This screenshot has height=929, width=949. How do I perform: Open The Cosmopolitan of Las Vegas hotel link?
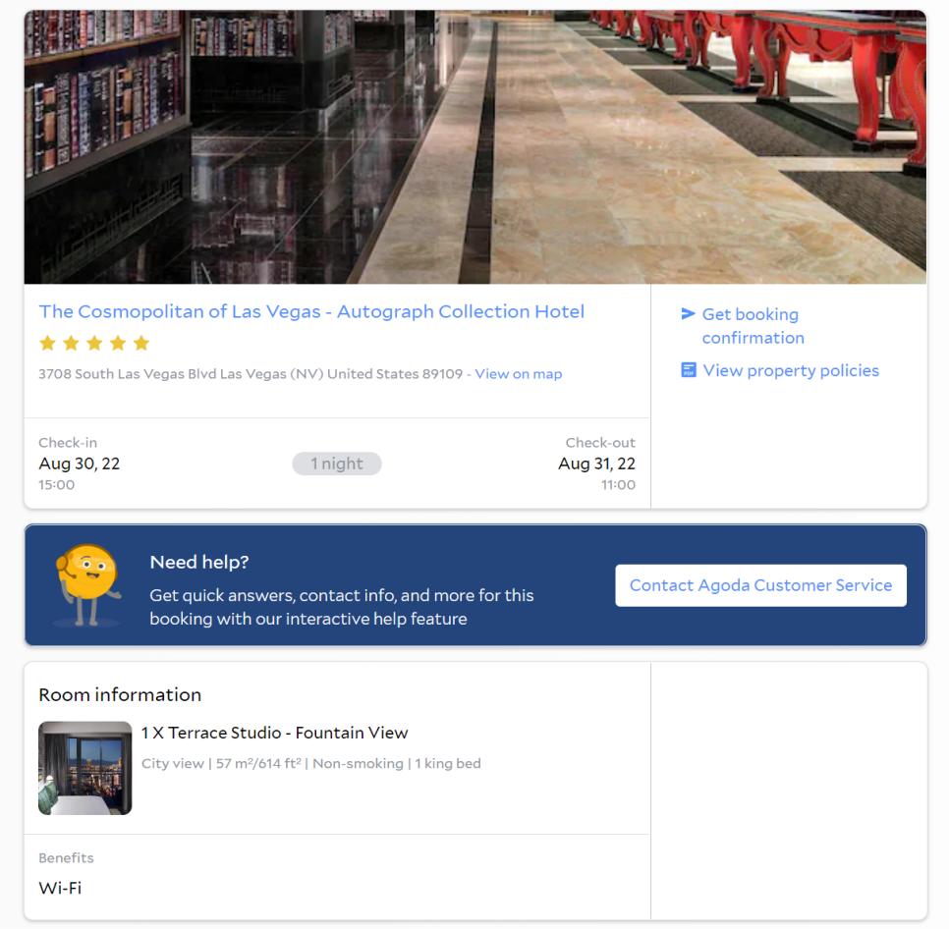(x=311, y=311)
